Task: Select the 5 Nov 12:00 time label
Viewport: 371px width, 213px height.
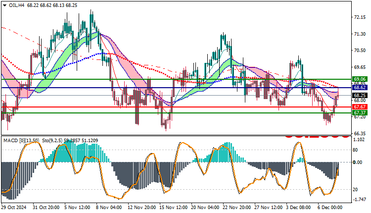Action: [77, 208]
